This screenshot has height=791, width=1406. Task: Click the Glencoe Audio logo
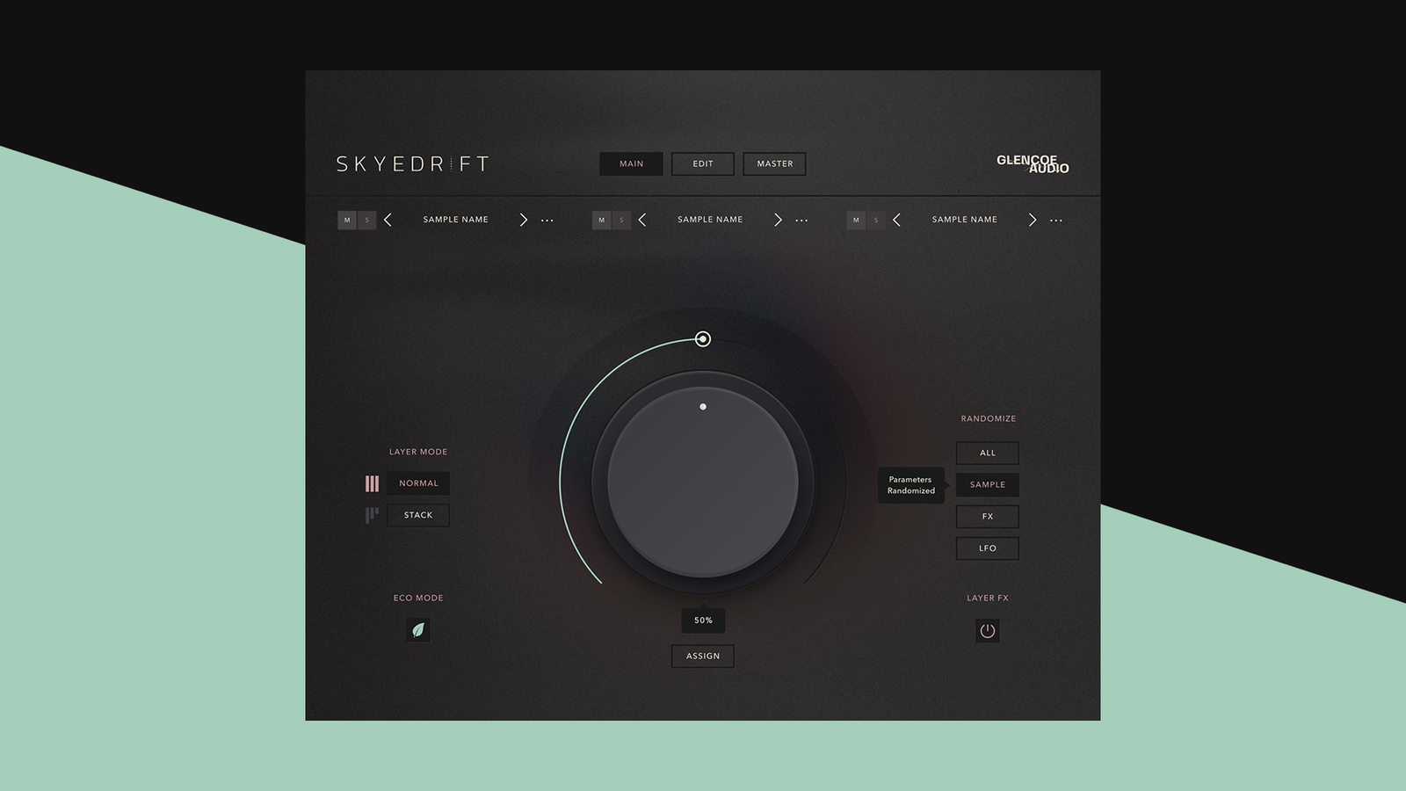pos(1033,164)
